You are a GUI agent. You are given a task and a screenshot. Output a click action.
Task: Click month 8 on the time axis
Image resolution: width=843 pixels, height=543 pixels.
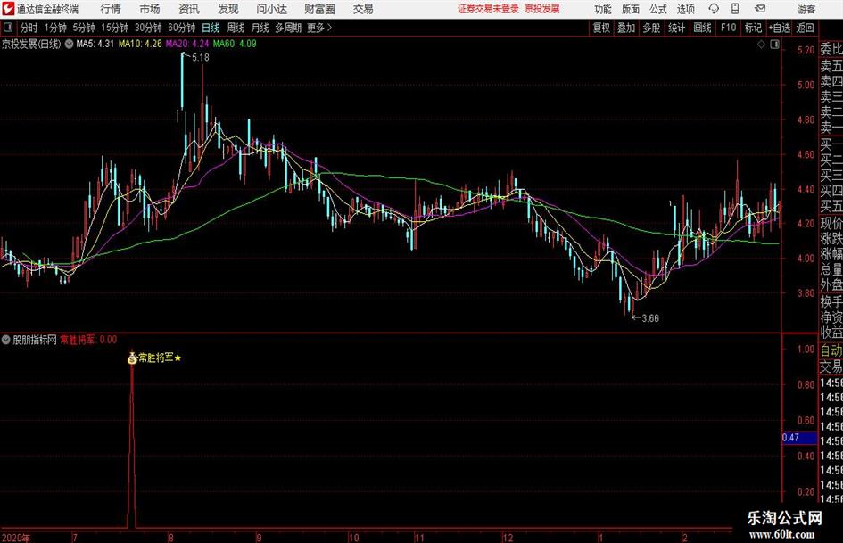pos(170,538)
